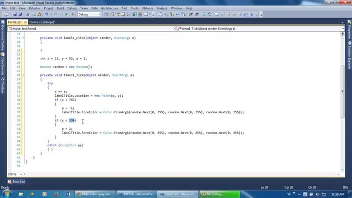Click the vertical scrollbar thumb in editor
352x198 pixels.
[x=343, y=91]
